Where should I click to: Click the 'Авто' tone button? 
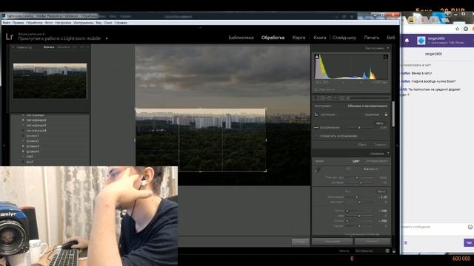[x=381, y=191]
